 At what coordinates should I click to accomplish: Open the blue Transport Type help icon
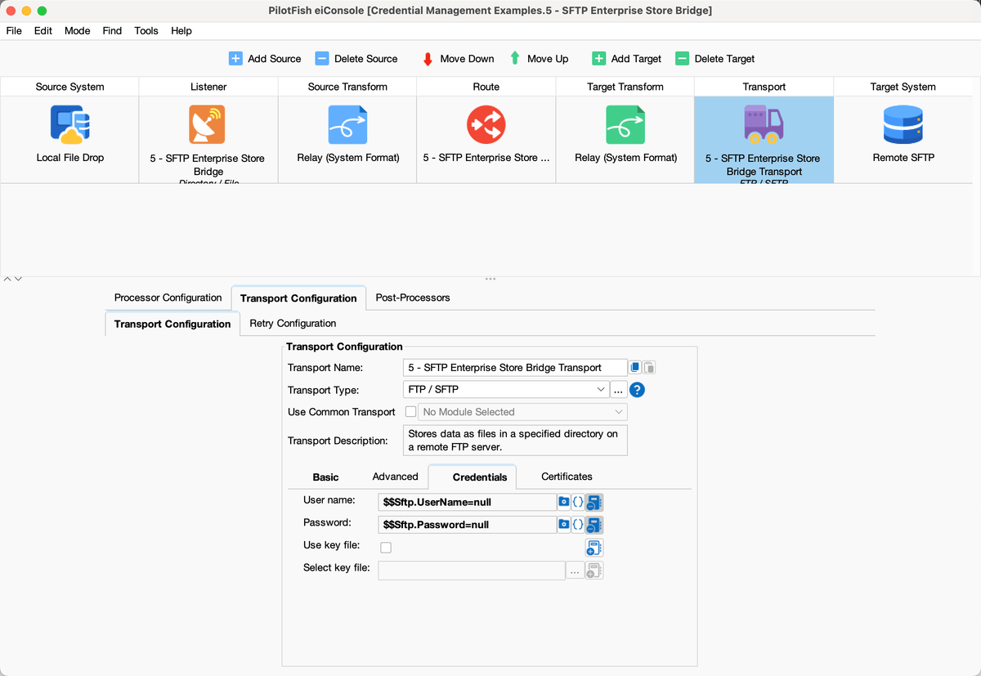[x=637, y=390]
